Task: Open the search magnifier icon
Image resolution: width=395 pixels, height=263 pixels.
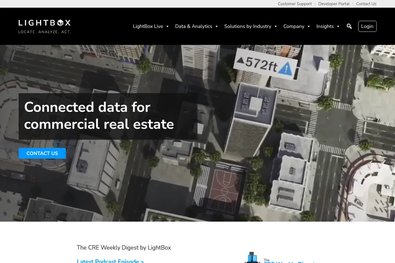Action: (349, 26)
